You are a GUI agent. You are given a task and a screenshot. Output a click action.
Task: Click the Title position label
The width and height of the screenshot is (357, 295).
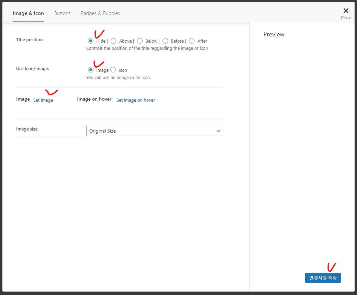(29, 39)
